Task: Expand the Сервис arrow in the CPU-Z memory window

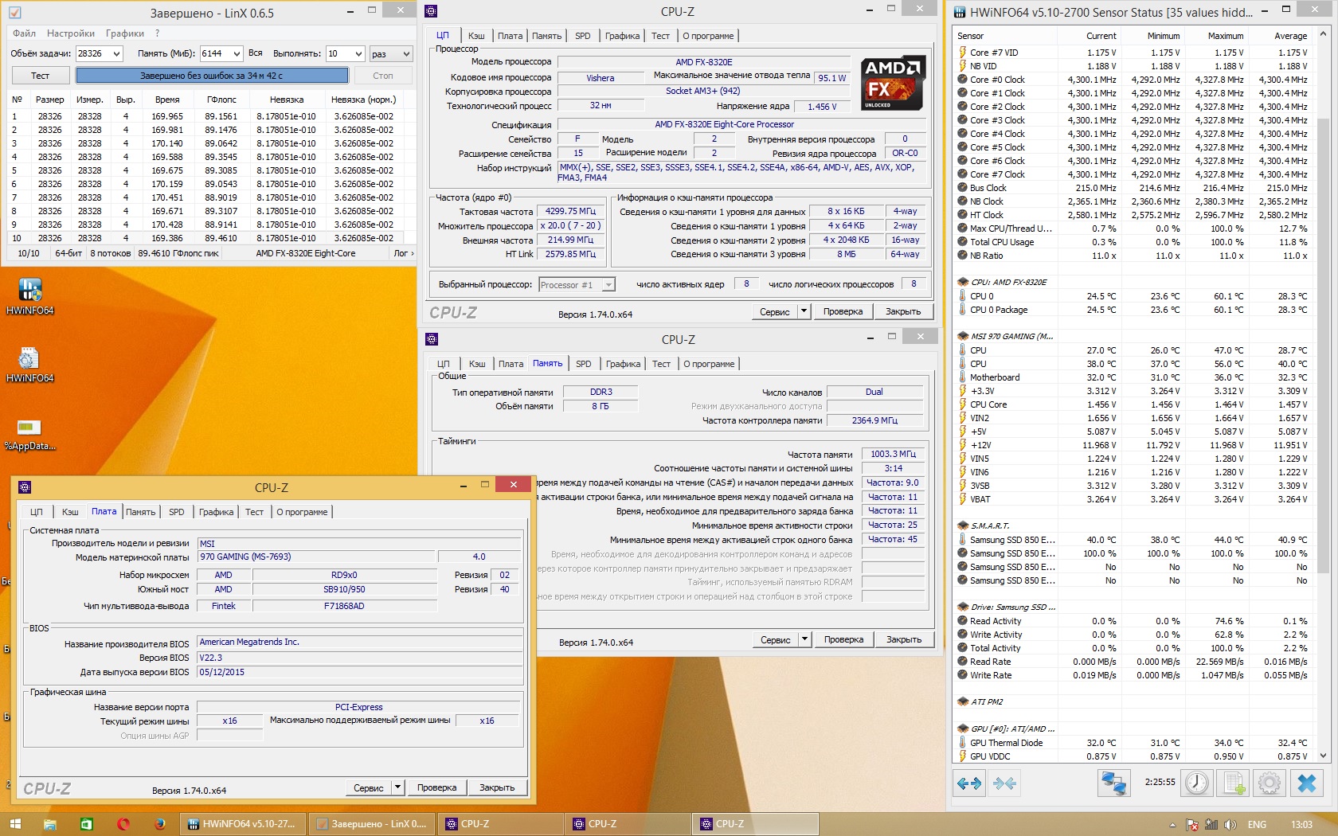Action: pyautogui.click(x=804, y=639)
